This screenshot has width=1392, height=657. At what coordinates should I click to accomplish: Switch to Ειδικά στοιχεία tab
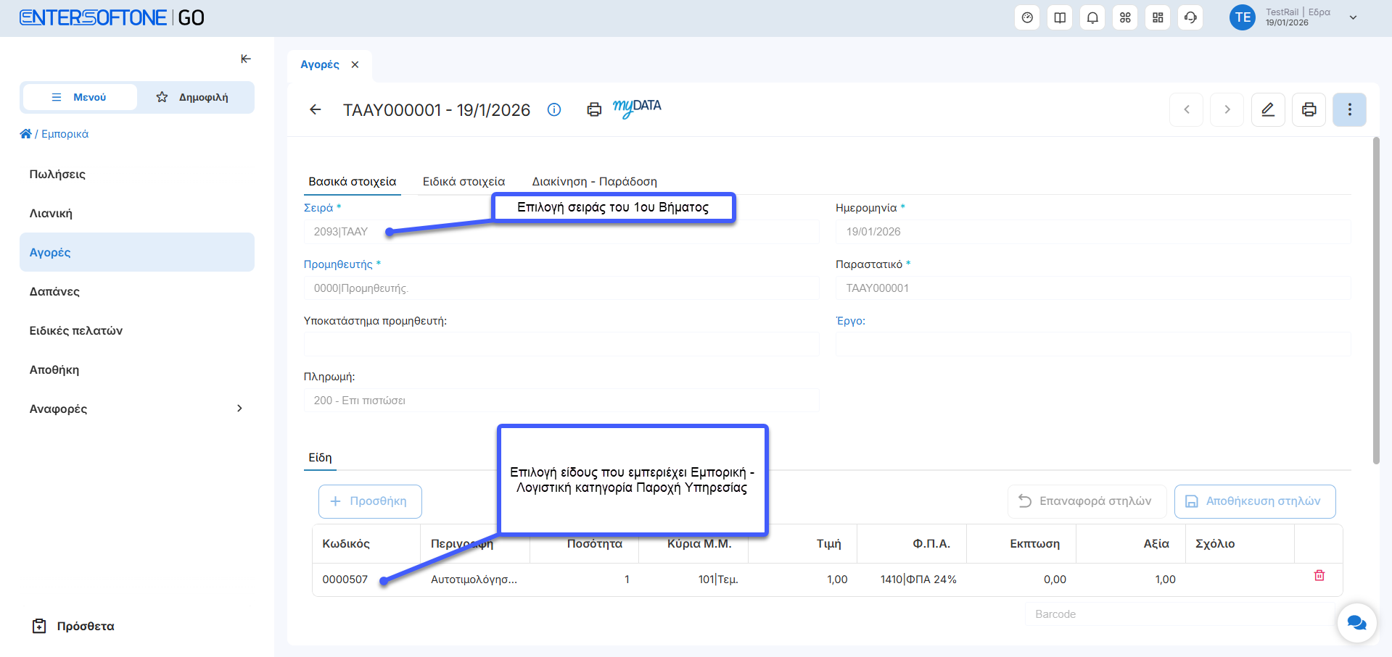(464, 181)
